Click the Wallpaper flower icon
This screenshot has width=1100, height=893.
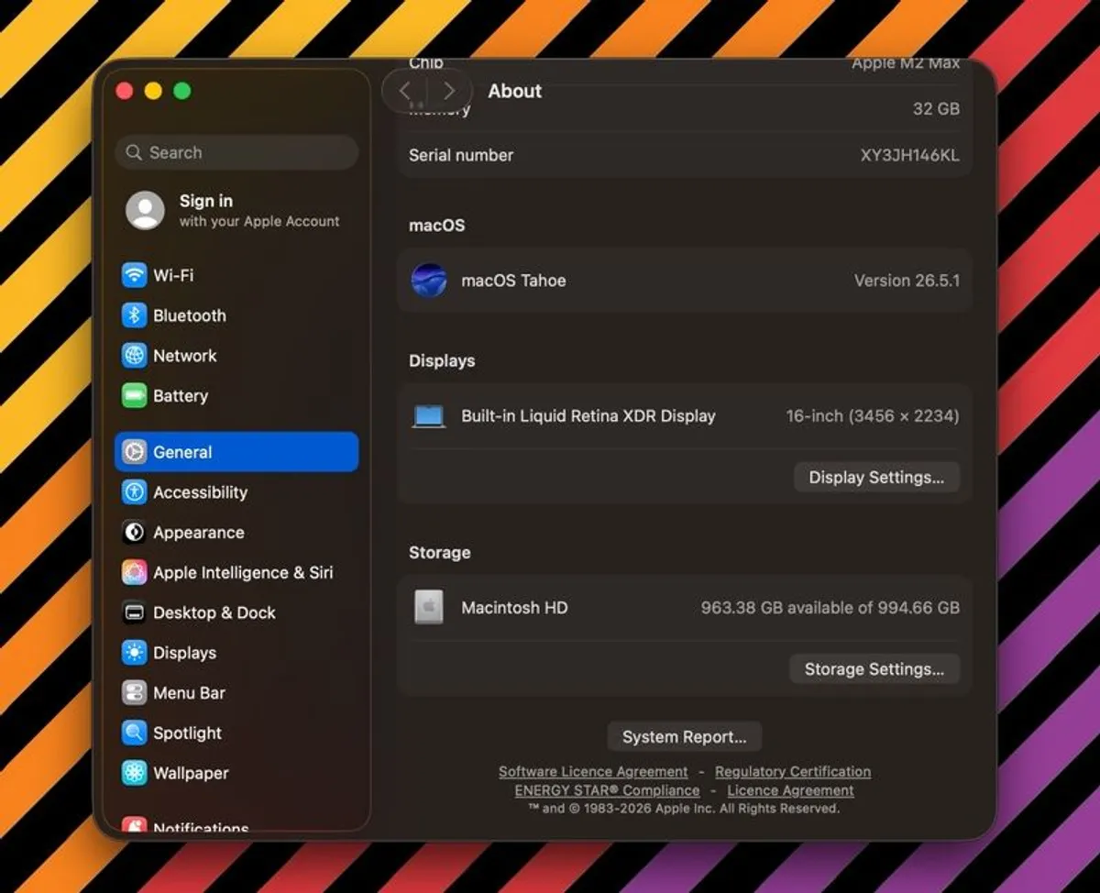(x=135, y=773)
